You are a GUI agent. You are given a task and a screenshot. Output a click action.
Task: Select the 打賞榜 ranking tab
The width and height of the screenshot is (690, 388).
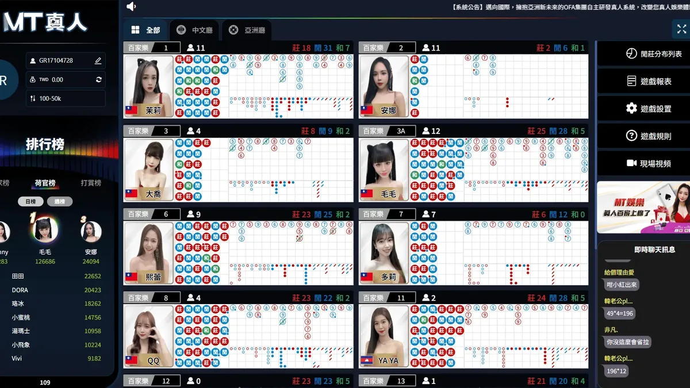91,183
